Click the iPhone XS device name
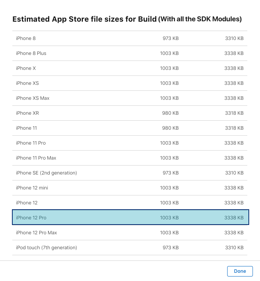 27,83
